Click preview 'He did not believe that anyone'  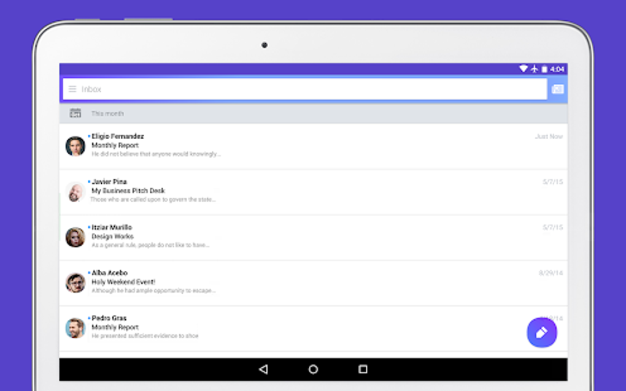156,154
